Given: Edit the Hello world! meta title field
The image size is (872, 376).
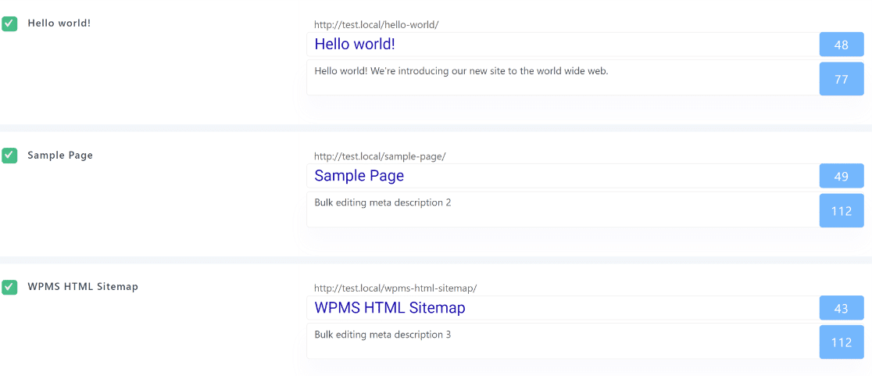Looking at the screenshot, I should pos(563,45).
